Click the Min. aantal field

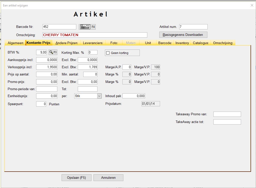pyautogui.click(x=90, y=74)
